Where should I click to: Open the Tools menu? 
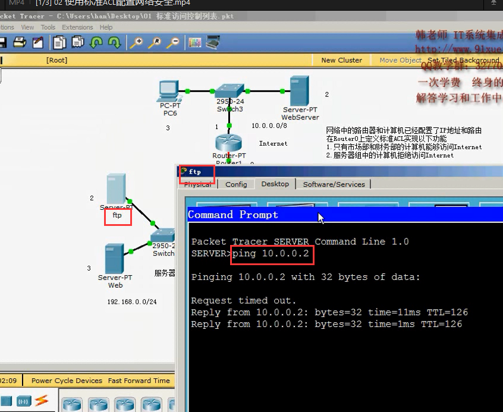tap(48, 27)
